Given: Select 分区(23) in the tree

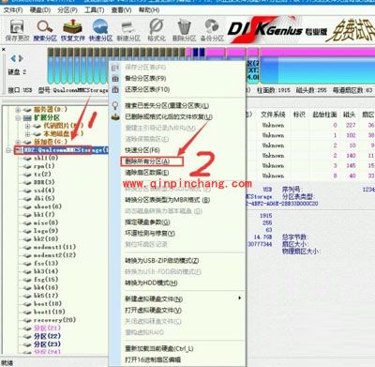Looking at the screenshot, I should [x=47, y=344].
